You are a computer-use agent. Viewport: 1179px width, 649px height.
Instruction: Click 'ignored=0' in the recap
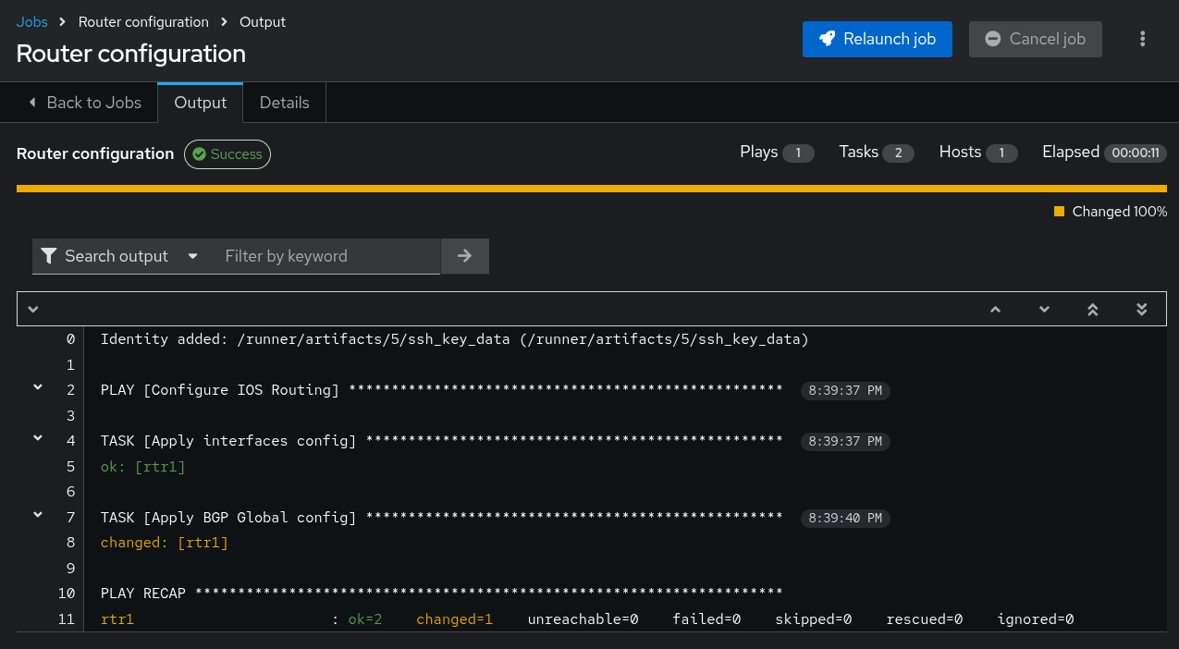1036,619
